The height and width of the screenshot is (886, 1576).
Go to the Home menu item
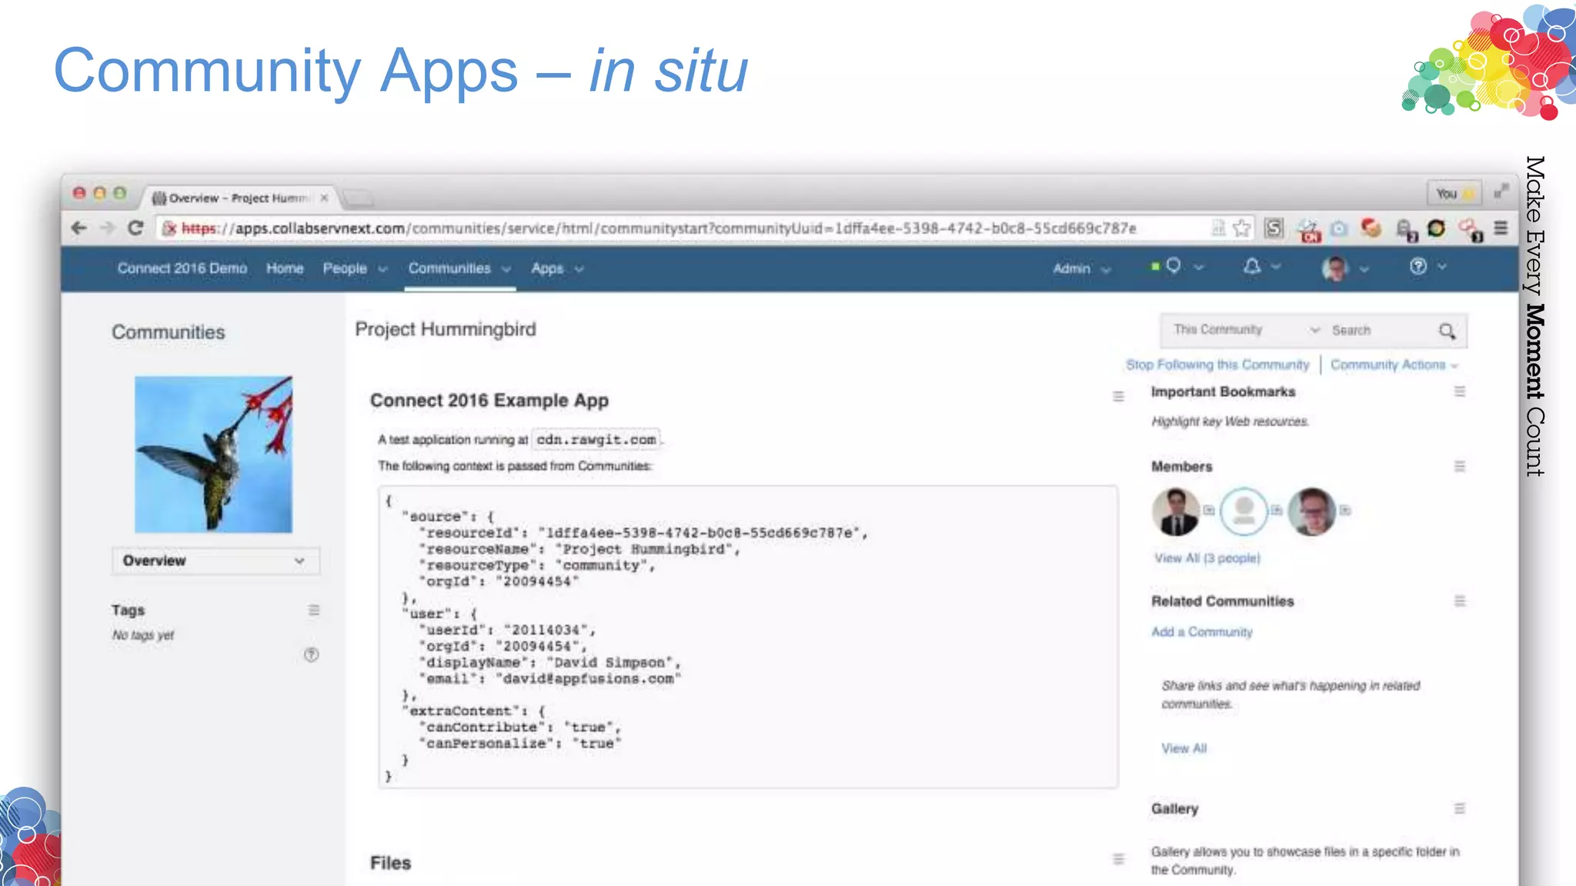285,268
